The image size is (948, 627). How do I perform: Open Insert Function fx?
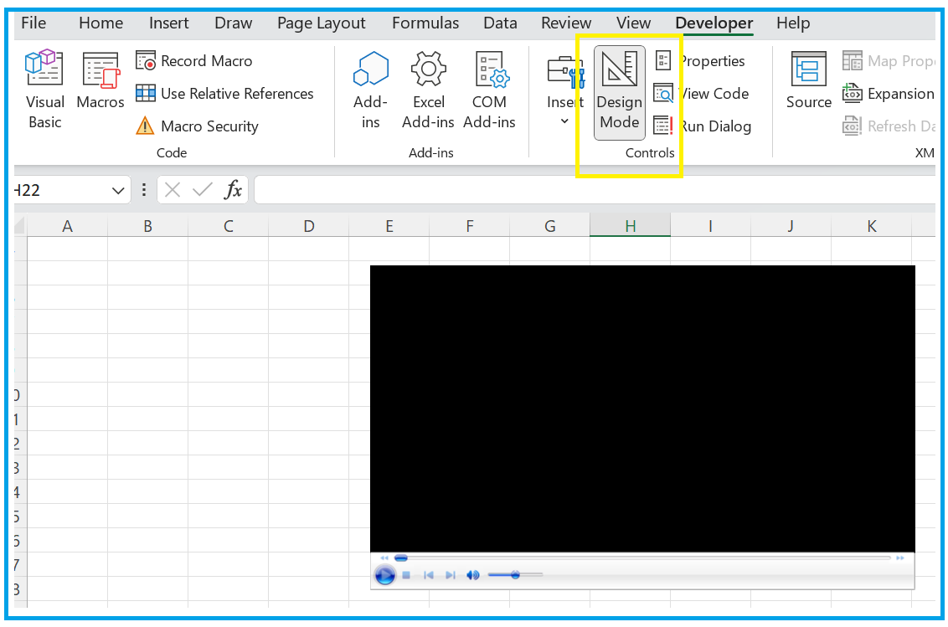pyautogui.click(x=233, y=191)
